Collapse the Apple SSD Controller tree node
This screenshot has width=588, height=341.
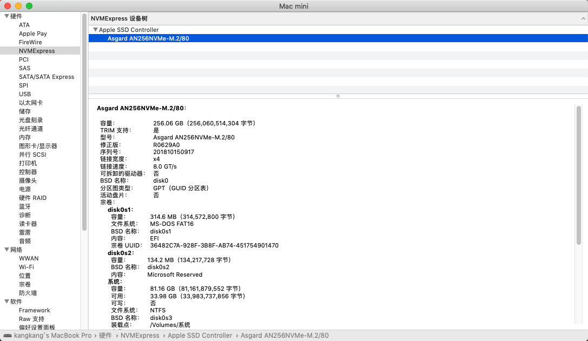click(x=95, y=30)
